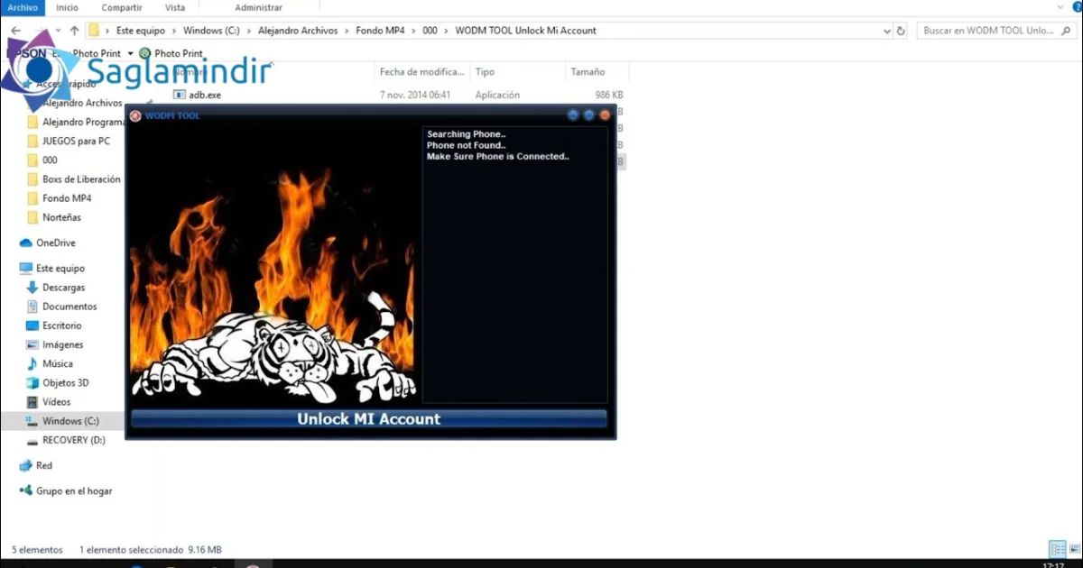Switch to large icons view in status bar
The width and height of the screenshot is (1083, 568).
1073,549
